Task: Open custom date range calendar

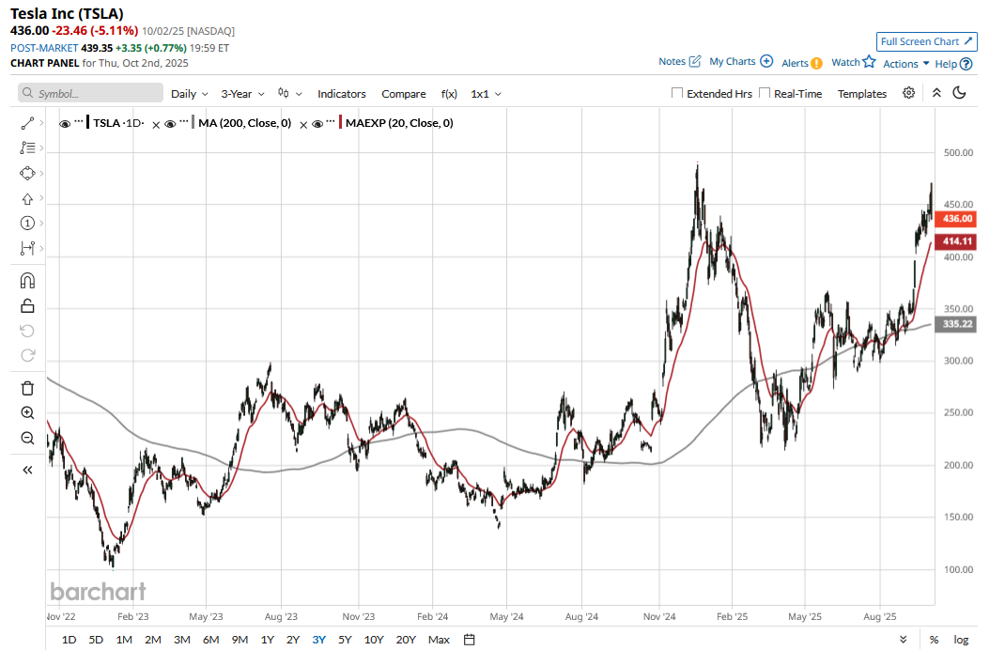Action: coord(470,640)
